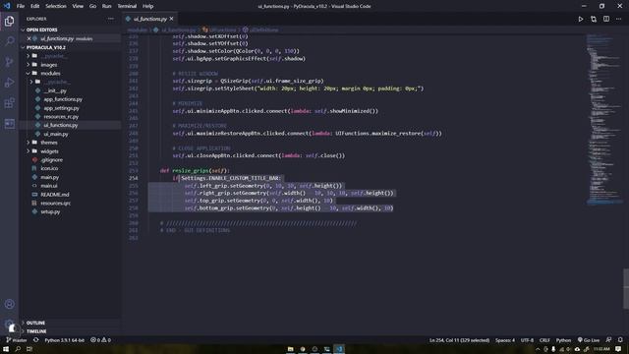Expand the themes folder
The height and width of the screenshot is (354, 629).
pos(48,143)
